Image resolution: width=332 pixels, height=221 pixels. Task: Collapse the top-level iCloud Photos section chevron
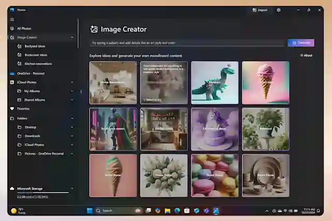(72, 82)
